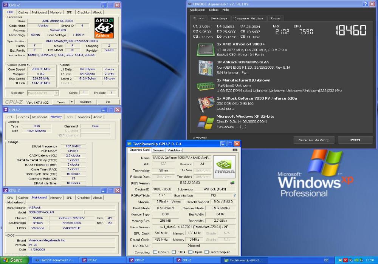Click the processor chip icon in HWBOT Aquamark
The height and width of the screenshot is (264, 378).
coord(205,49)
